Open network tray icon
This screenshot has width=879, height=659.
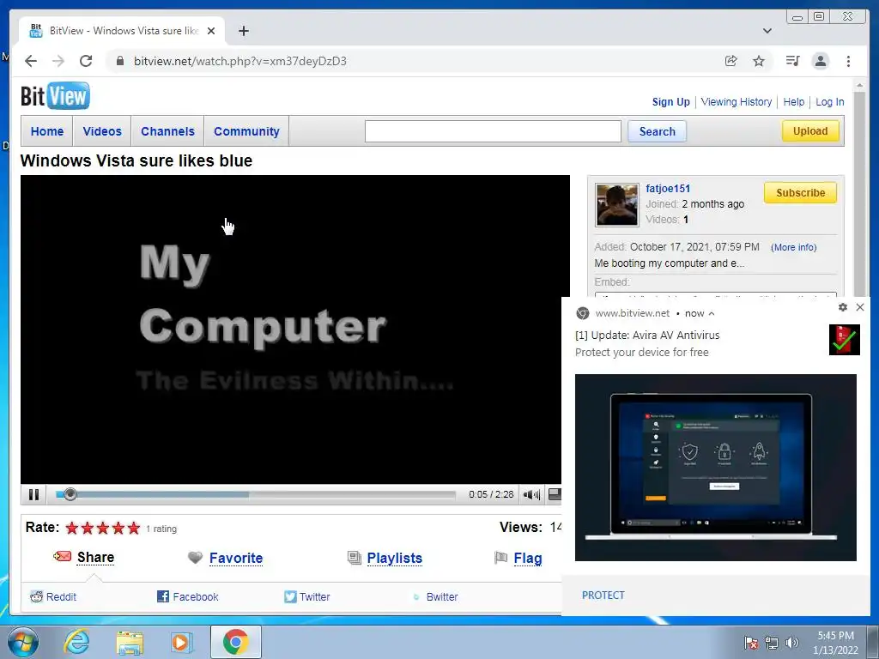(x=772, y=643)
